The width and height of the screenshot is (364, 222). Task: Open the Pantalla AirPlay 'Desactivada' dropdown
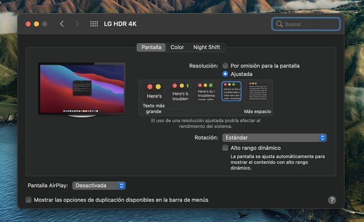coord(99,186)
